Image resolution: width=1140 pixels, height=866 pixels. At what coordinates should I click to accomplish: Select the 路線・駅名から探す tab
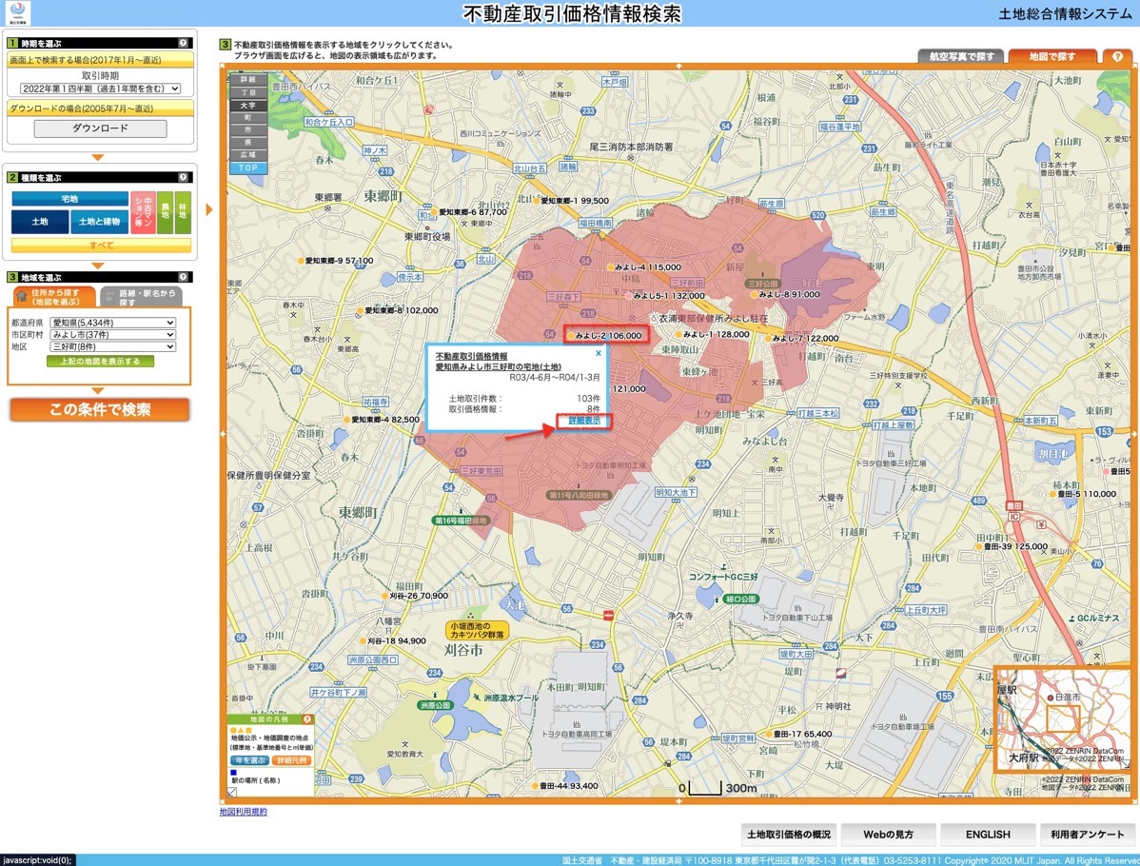point(142,297)
